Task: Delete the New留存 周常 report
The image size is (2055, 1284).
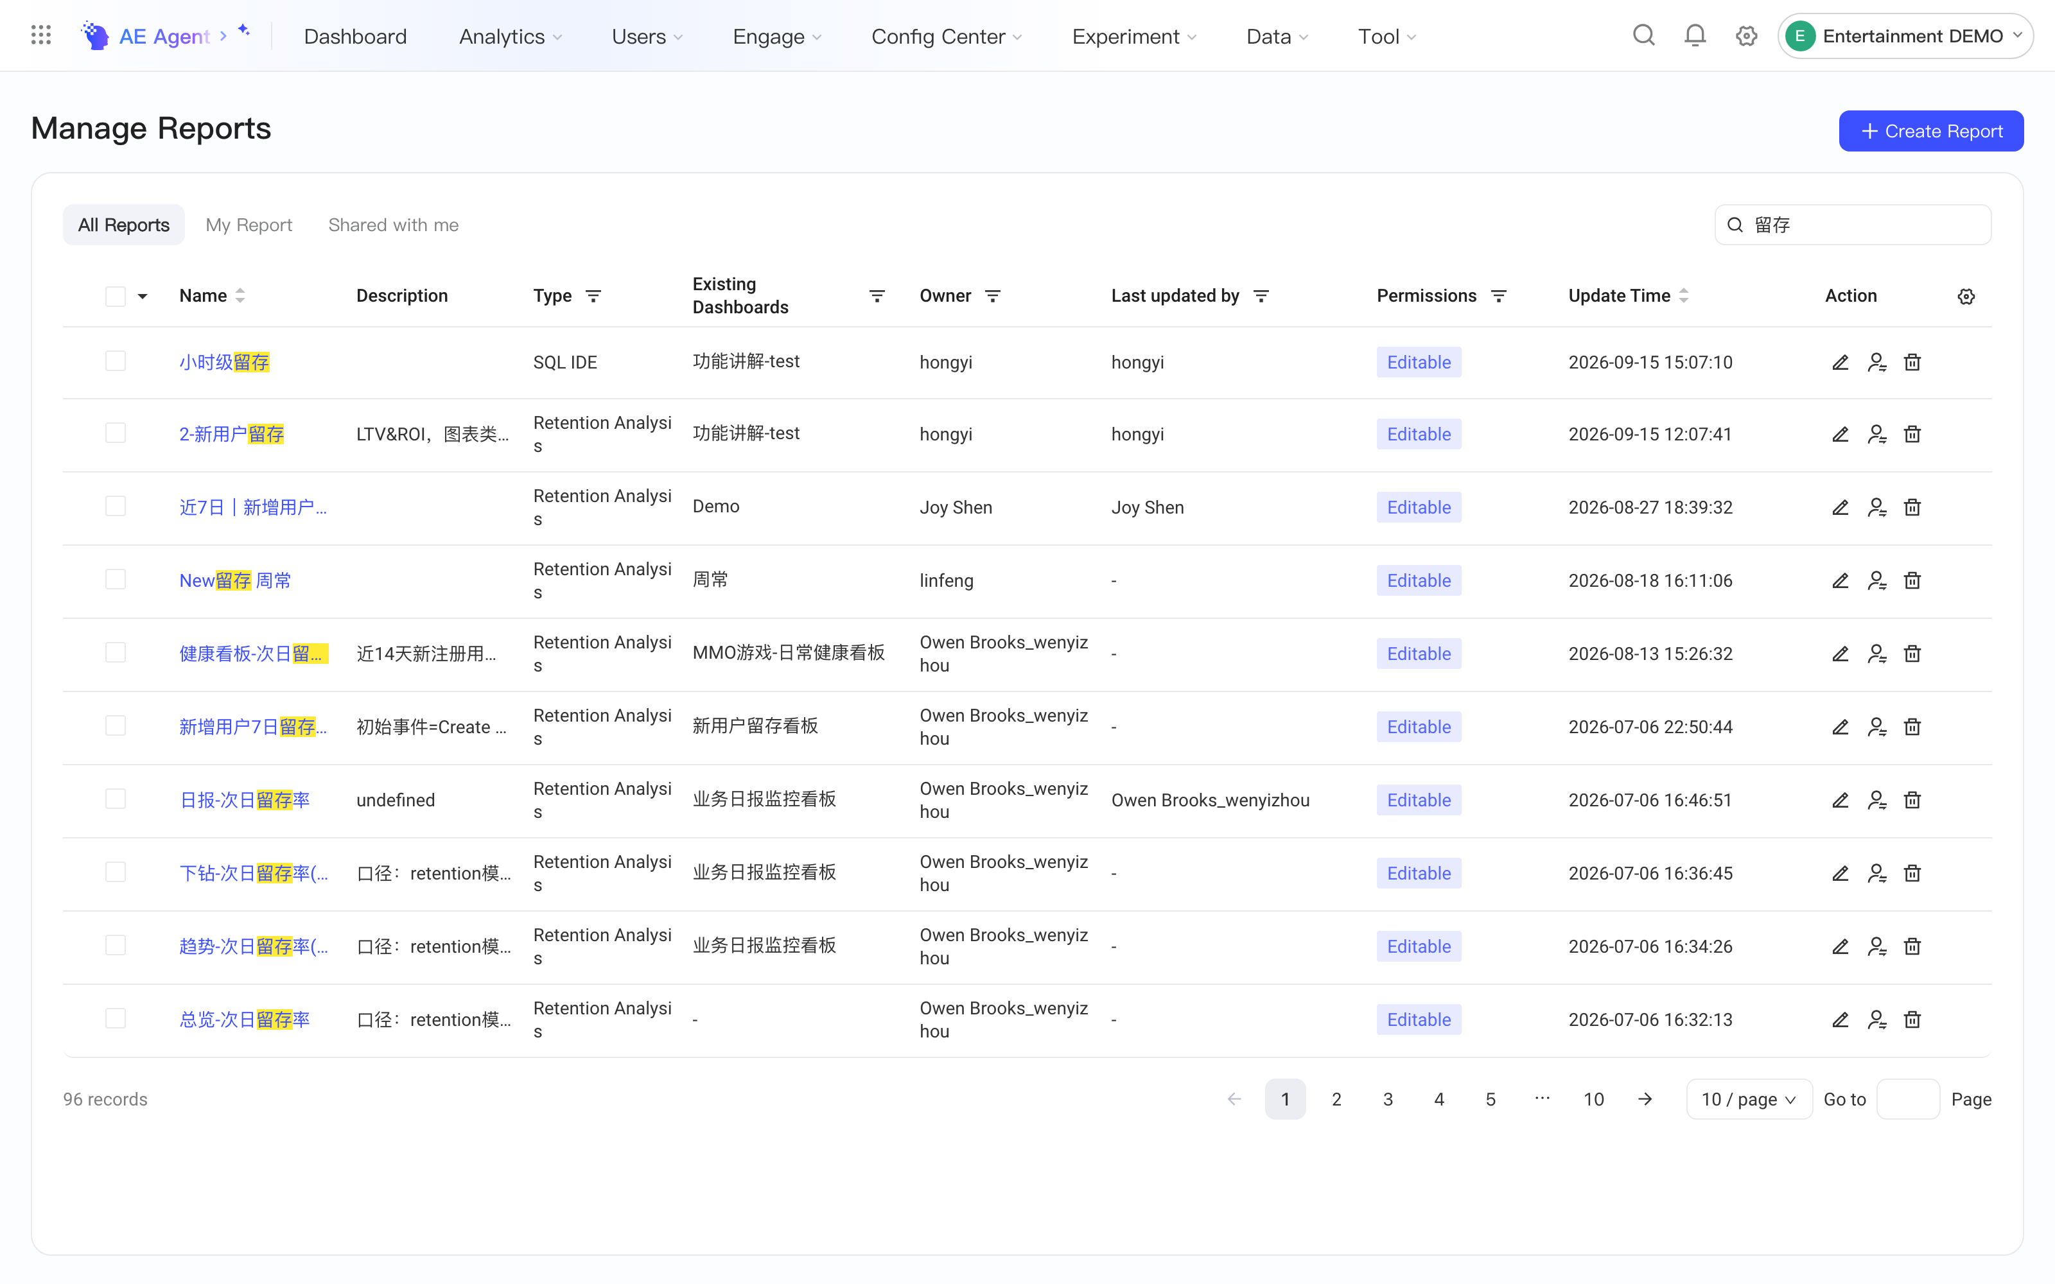Action: (1912, 581)
